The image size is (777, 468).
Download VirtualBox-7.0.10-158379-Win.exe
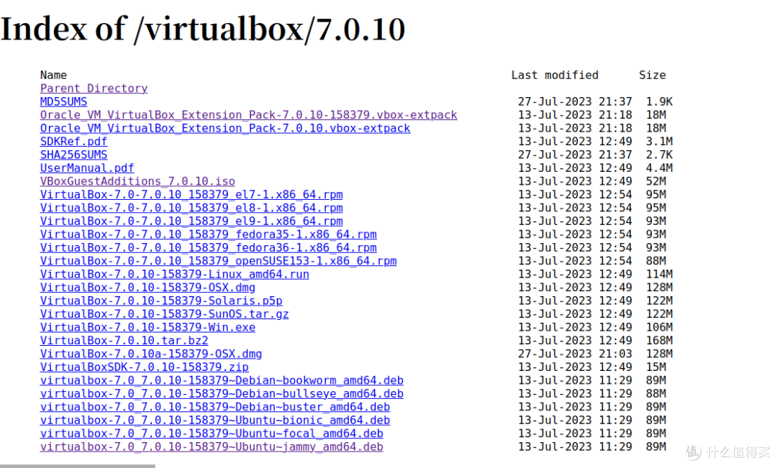tap(147, 327)
